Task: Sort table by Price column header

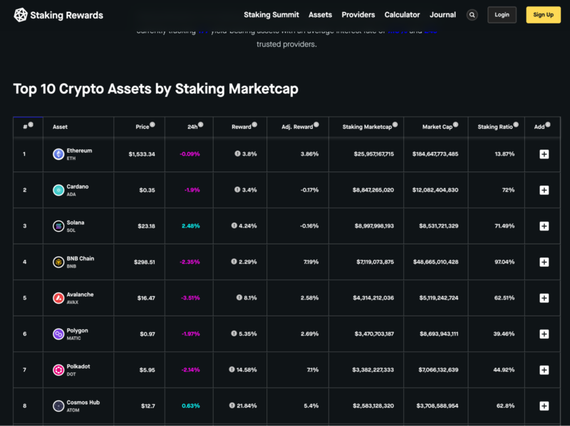Action: tap(142, 127)
